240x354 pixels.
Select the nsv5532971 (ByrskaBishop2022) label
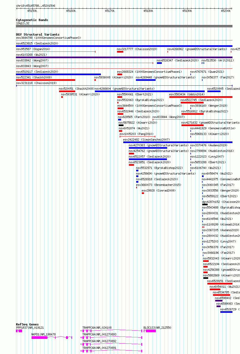159,168
